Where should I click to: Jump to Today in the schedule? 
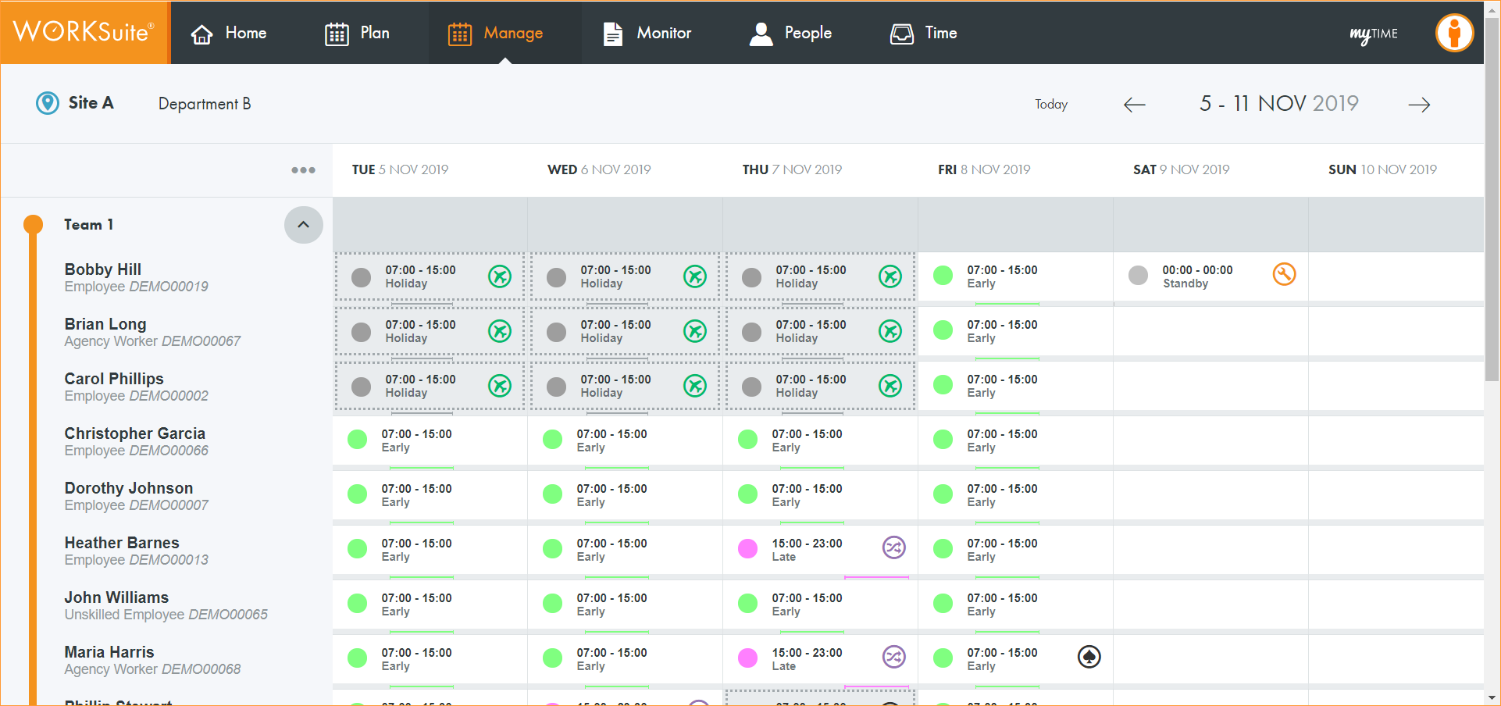point(1050,105)
